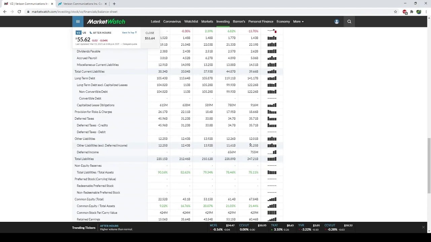
Task: Reload the page
Action: 19,11
